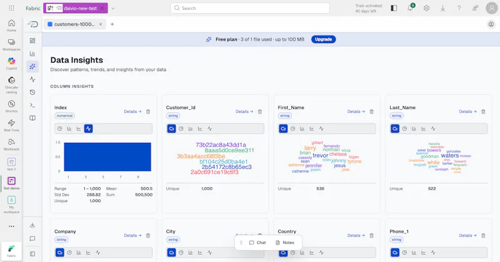500x262 pixels.
Task: Click the download icon in header
Action: [442, 8]
